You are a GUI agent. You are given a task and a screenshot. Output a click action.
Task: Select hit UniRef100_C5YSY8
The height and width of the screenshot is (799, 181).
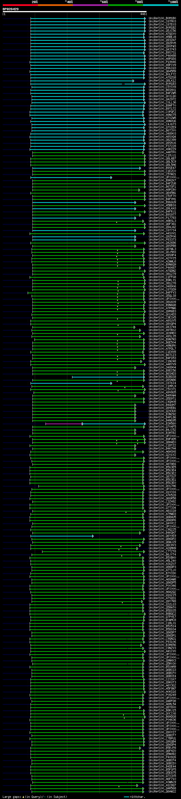click(x=162, y=87)
